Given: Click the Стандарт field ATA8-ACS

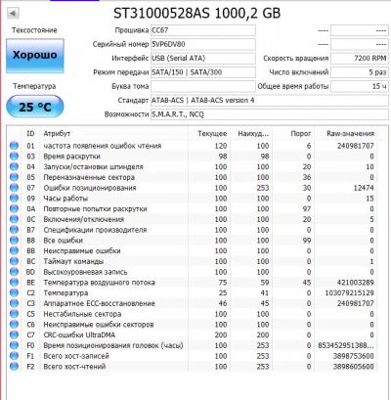Looking at the screenshot, I should 270,101.
